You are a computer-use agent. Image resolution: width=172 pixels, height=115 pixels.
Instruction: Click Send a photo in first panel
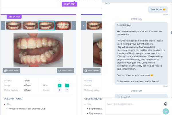coord(11,71)
